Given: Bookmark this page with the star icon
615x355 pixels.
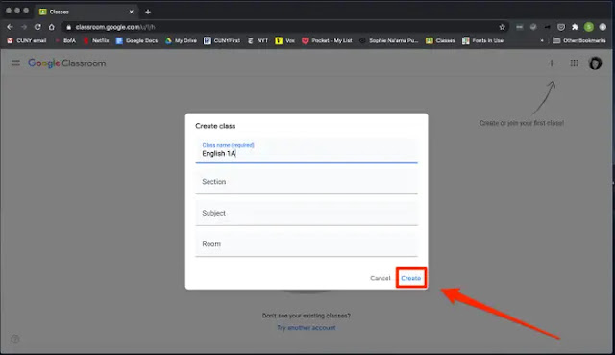Looking at the screenshot, I should (x=502, y=27).
